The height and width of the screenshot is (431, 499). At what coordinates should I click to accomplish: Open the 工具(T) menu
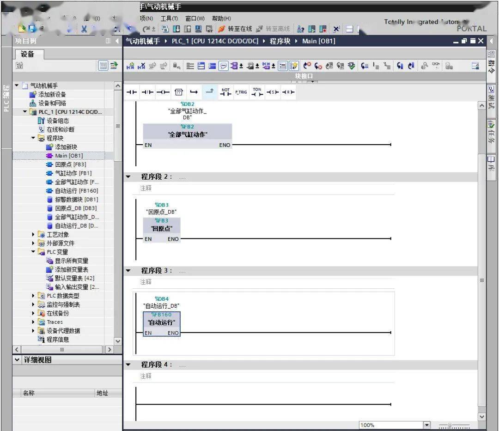click(169, 18)
